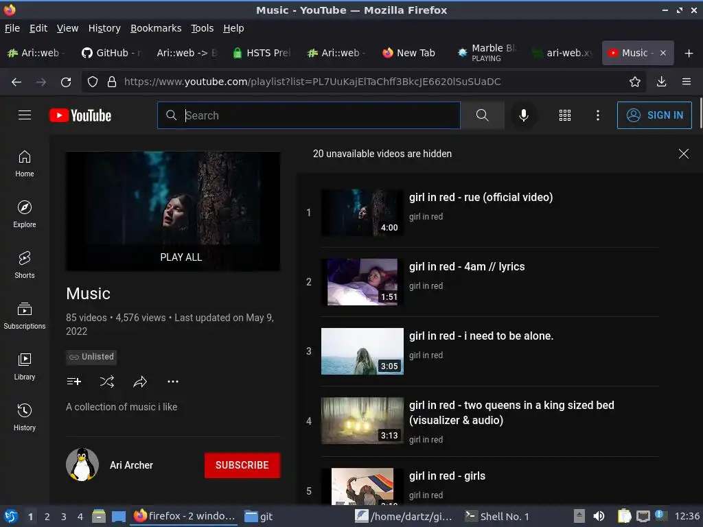This screenshot has width=703, height=527.
Task: Open Firefox application hamburger menu
Action: (x=687, y=82)
